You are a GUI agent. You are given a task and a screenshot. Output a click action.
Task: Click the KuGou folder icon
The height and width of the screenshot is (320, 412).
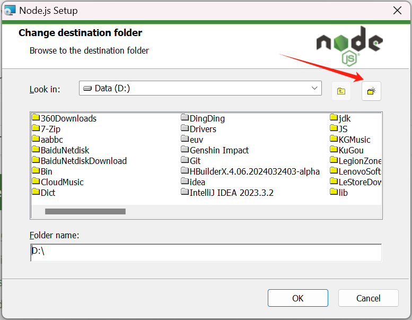pos(334,149)
